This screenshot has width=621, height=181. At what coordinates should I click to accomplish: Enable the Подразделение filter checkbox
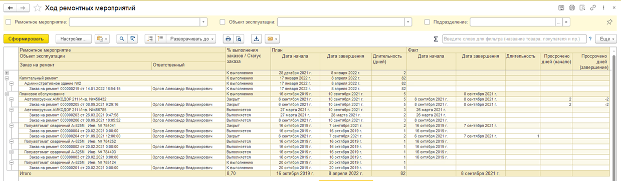coord(427,22)
